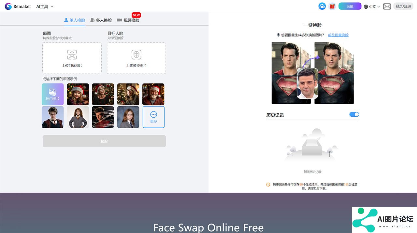The image size is (417, 233).
Task: Open the mail envelope icon
Action: coord(387,6)
